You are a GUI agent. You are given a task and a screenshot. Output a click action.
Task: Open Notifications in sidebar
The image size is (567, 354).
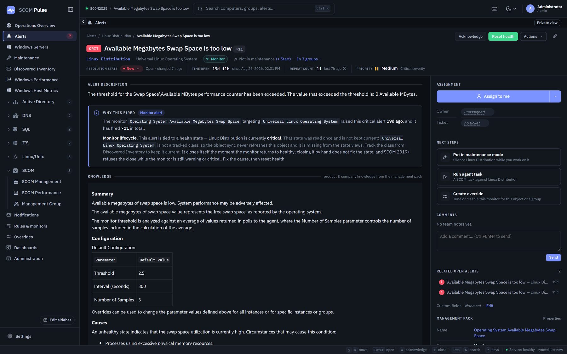[x=40, y=215]
